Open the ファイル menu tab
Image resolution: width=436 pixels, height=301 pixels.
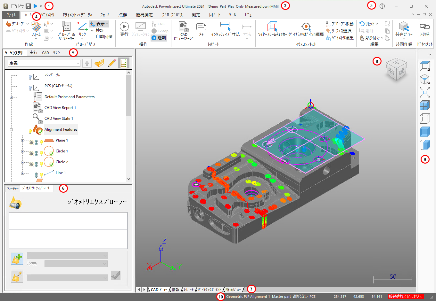pyautogui.click(x=11, y=15)
